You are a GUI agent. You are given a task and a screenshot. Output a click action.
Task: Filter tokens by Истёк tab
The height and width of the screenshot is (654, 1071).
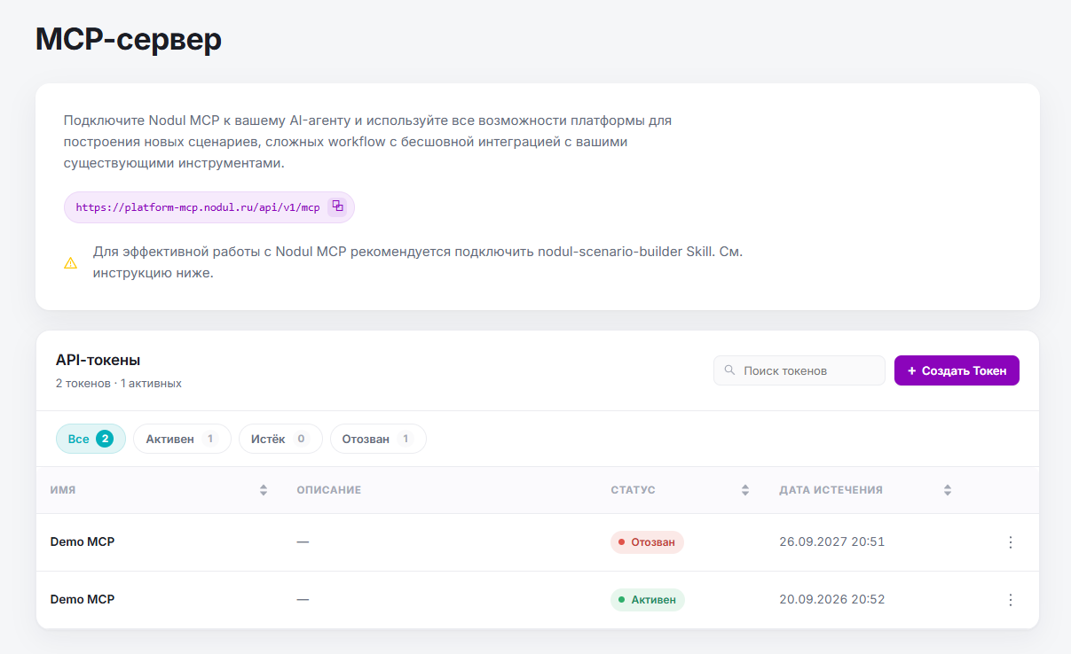(280, 439)
